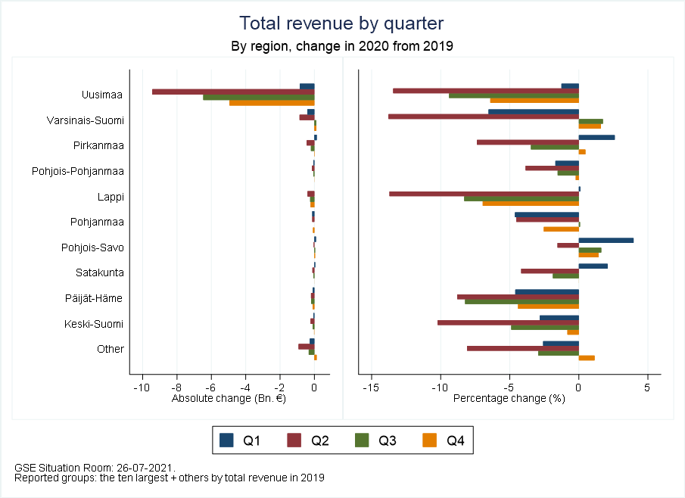Click the 'Absolute change (Bn. €)' axis title
This screenshot has height=498, width=685.
point(229,399)
